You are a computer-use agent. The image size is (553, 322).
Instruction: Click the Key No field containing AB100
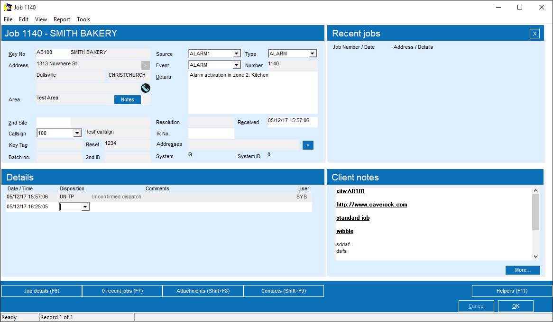pyautogui.click(x=53, y=54)
